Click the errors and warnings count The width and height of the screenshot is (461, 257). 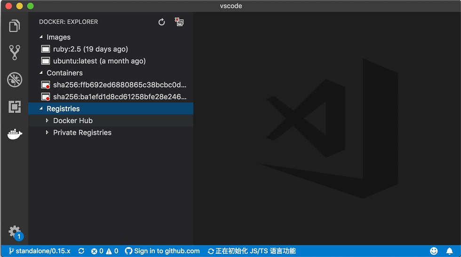(104, 251)
